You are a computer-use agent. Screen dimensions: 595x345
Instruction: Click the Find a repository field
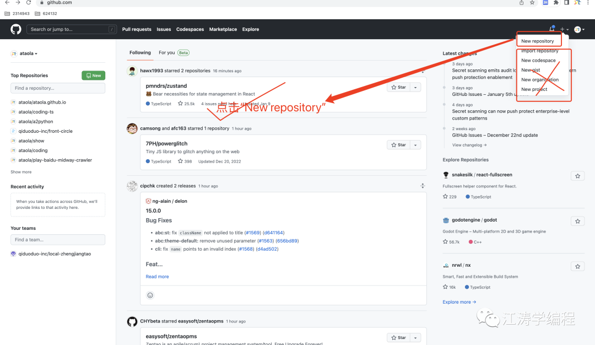coord(58,88)
